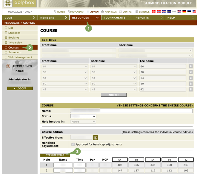Screen dimensions: 200x174
Task: Open the Resources menu
Action: coord(85,18)
